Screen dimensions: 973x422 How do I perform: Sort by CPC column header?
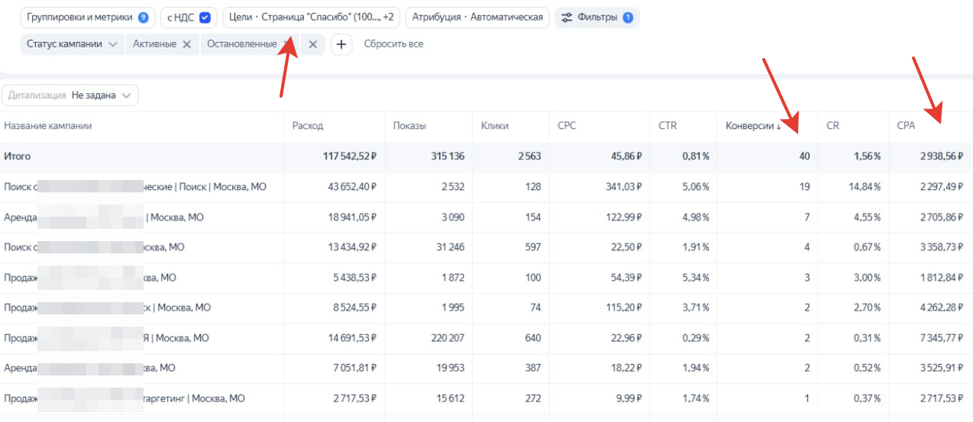(x=567, y=126)
